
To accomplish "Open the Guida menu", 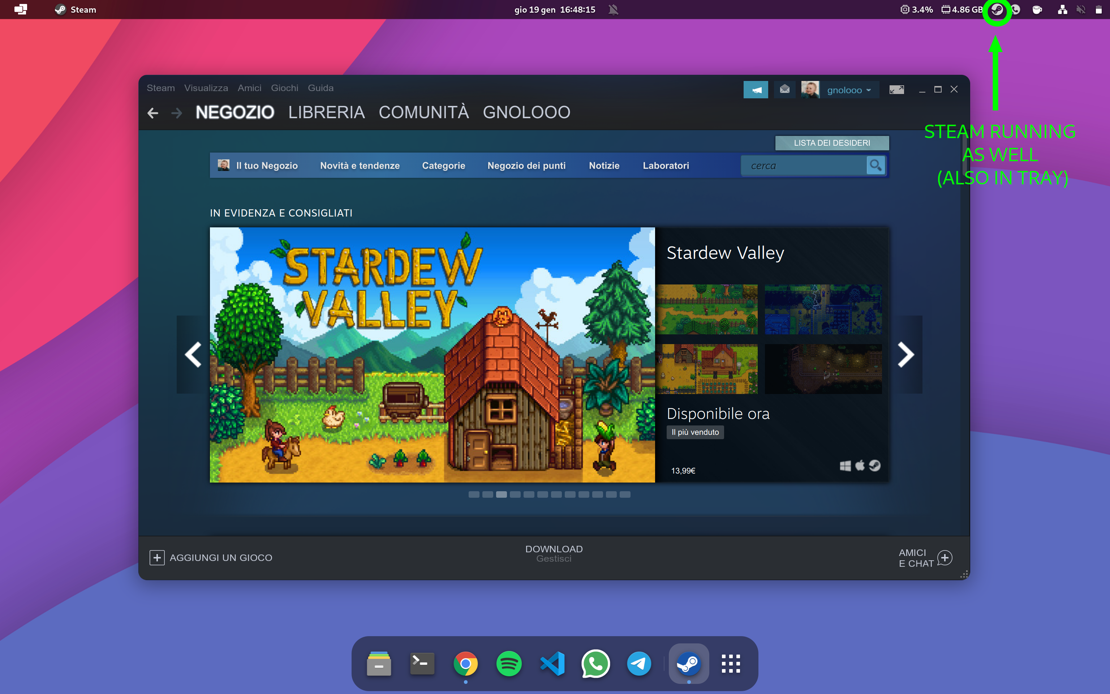I will point(320,88).
